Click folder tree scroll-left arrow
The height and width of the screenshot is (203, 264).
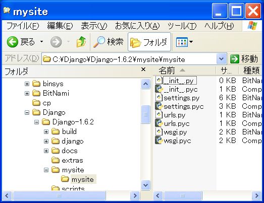[x=7, y=195]
